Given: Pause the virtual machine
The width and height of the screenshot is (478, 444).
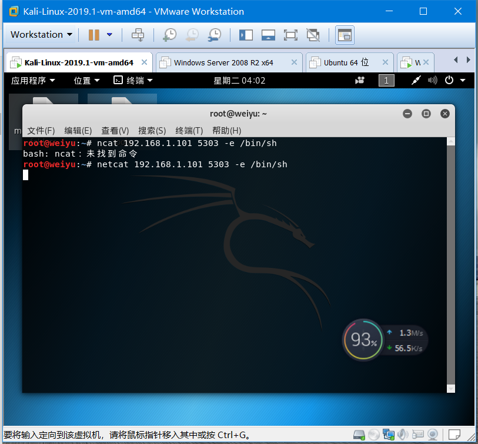Looking at the screenshot, I should pyautogui.click(x=94, y=35).
